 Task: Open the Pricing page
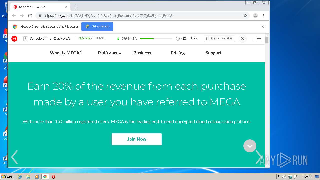pyautogui.click(x=178, y=53)
